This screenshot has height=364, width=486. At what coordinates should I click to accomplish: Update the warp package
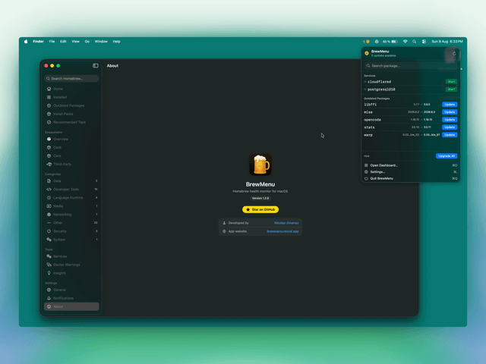tap(450, 135)
